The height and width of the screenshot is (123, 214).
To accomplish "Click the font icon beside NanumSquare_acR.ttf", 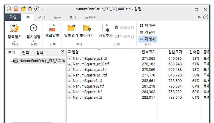I will click(70, 75).
